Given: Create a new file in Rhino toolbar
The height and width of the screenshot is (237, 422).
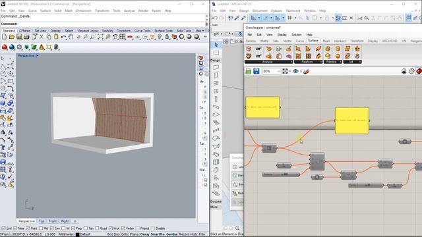Looking at the screenshot, I should coord(5,37).
